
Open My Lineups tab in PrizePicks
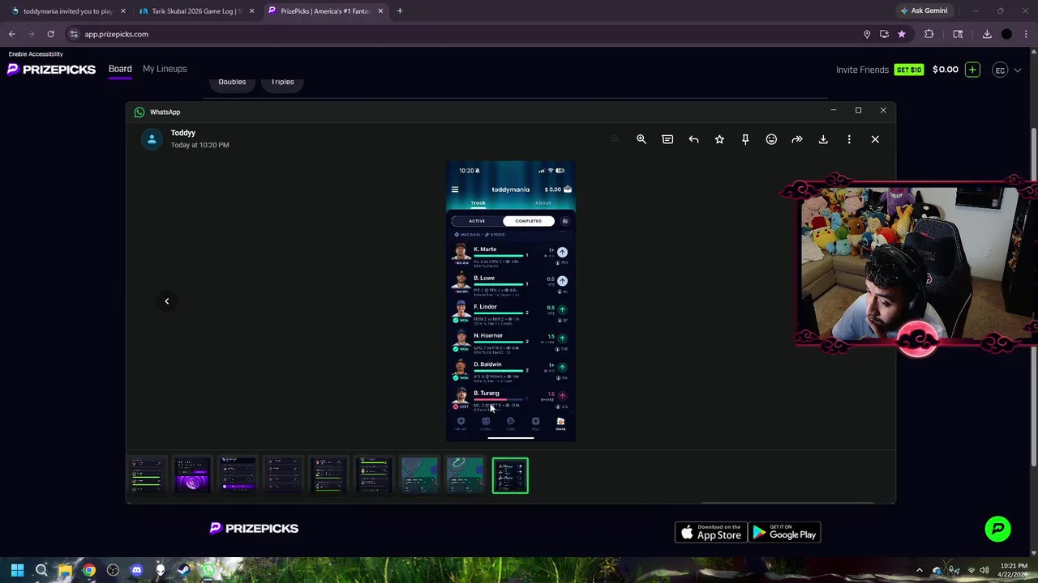165,69
